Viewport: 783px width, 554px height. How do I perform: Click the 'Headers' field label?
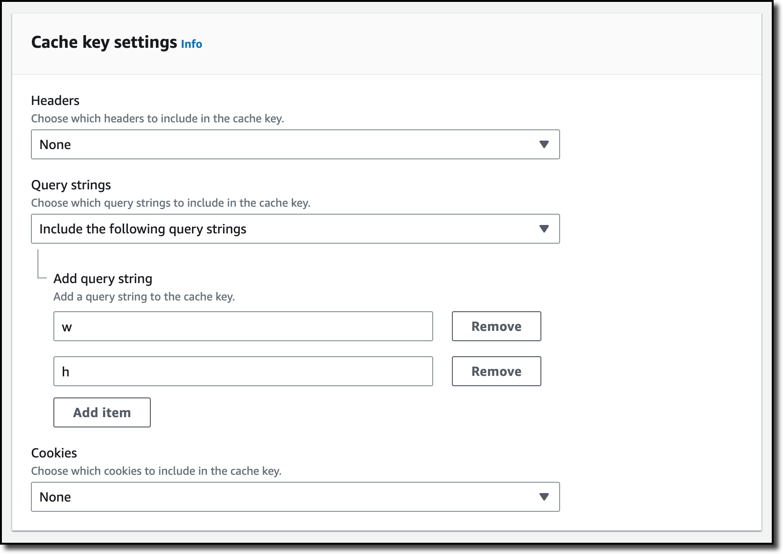55,101
